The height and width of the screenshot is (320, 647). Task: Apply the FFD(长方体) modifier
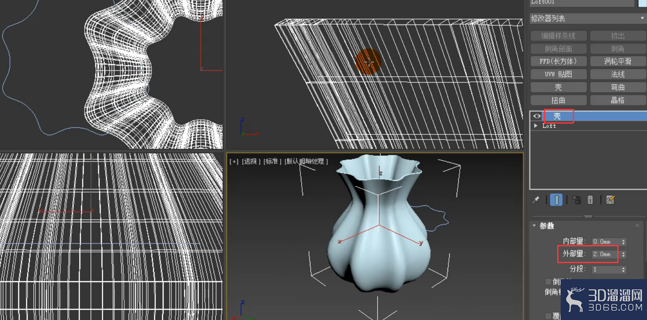coord(559,61)
